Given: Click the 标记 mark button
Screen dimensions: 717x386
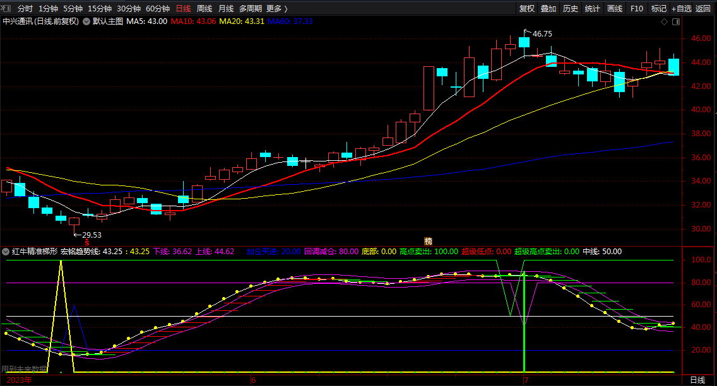Looking at the screenshot, I should 658,9.
